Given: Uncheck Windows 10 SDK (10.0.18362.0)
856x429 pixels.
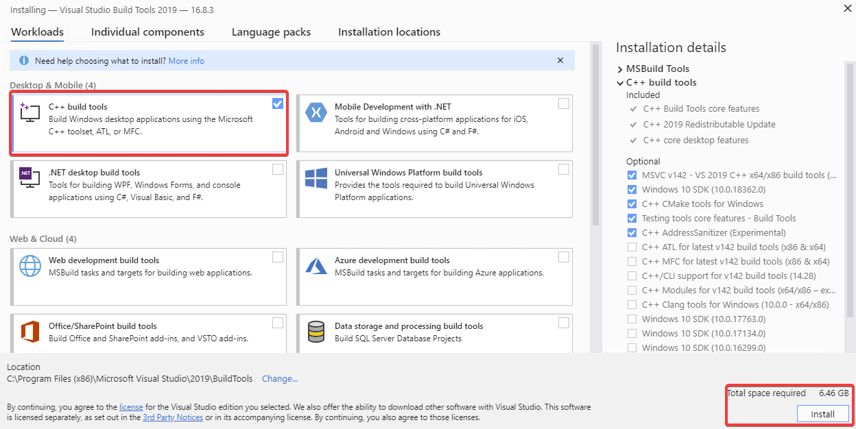Looking at the screenshot, I should (632, 189).
